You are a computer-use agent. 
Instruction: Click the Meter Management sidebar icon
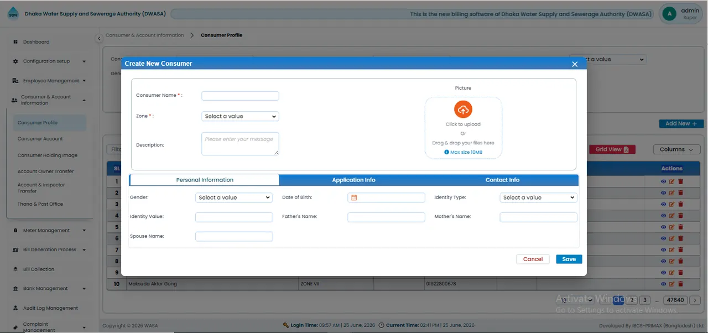15,230
